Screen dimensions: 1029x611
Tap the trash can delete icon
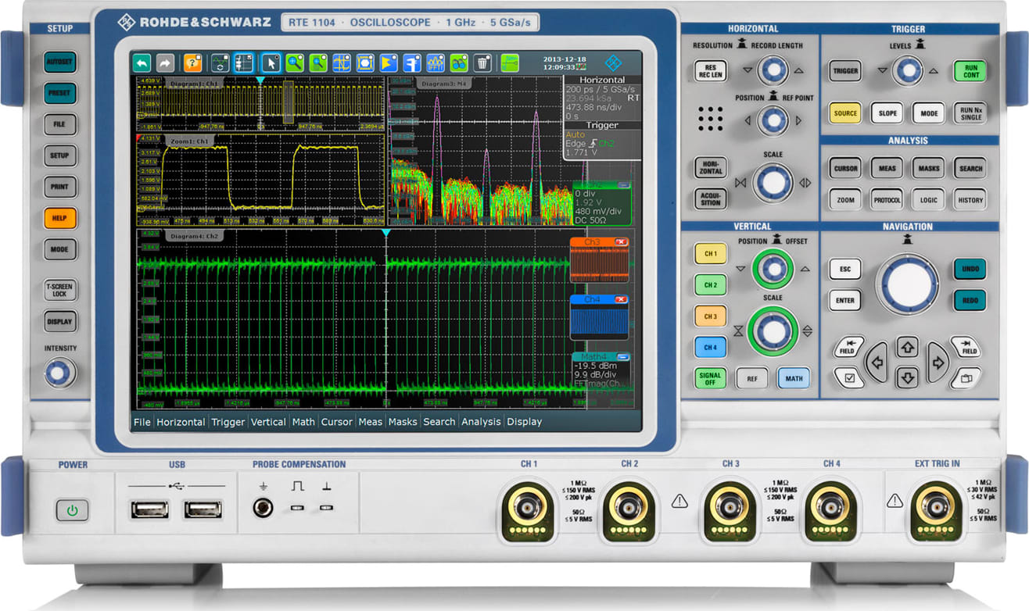pyautogui.click(x=482, y=63)
